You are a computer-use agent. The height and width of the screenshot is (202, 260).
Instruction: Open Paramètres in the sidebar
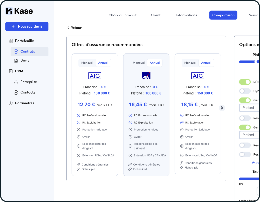tap(25, 103)
